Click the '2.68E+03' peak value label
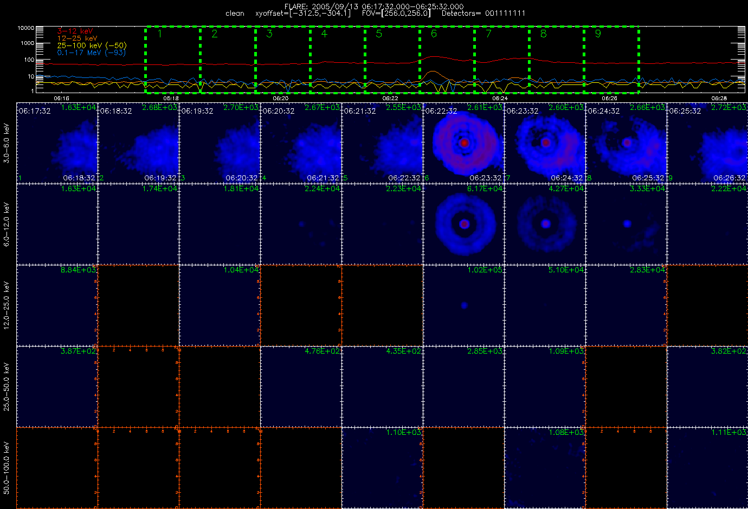 159,108
